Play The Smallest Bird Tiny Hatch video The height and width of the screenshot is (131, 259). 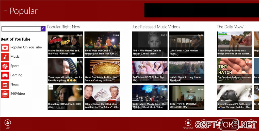[x=234, y=71]
